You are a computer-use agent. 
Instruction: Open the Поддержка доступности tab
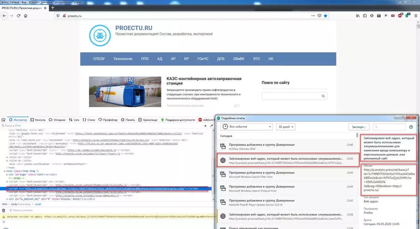click(x=178, y=120)
